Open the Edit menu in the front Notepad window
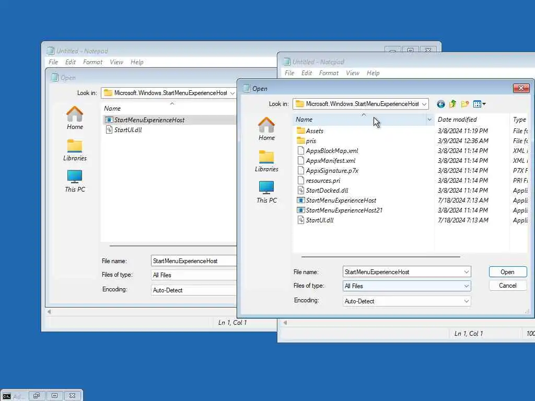The width and height of the screenshot is (535, 401). click(306, 73)
